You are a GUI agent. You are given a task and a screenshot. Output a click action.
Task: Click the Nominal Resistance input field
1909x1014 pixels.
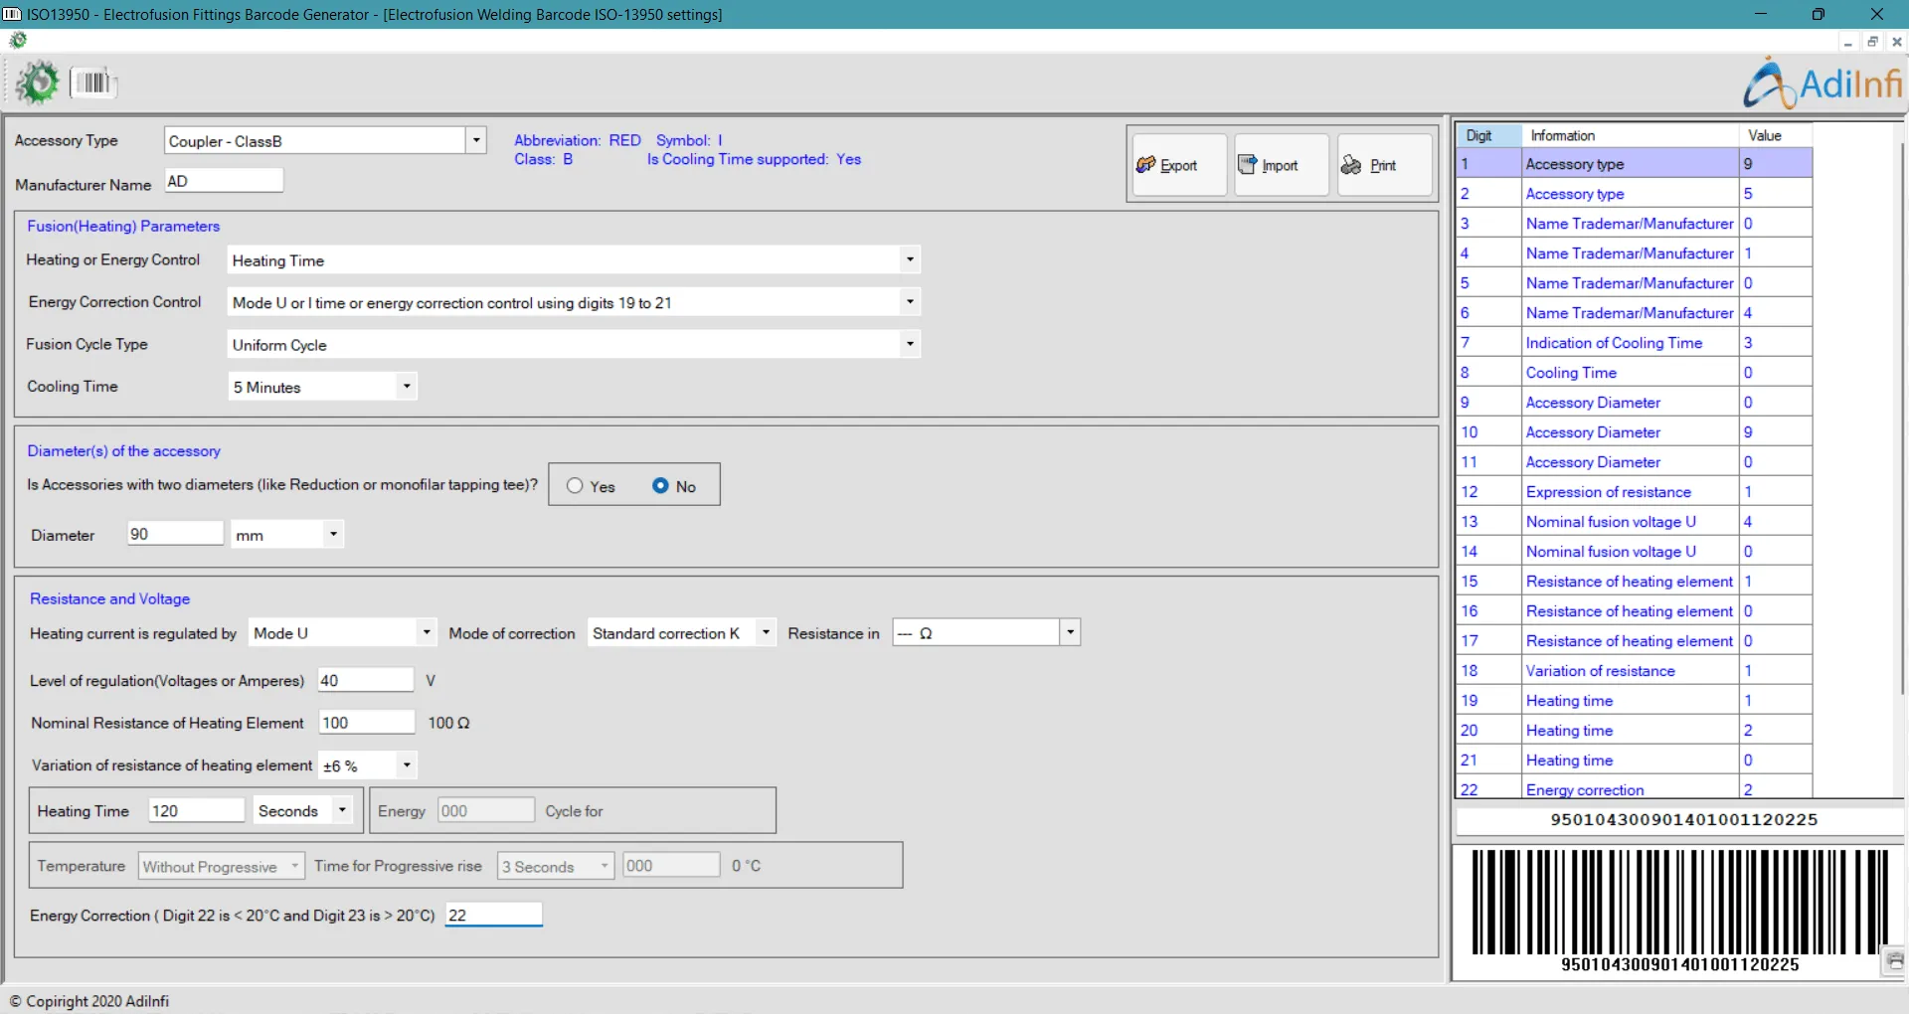coord(366,723)
